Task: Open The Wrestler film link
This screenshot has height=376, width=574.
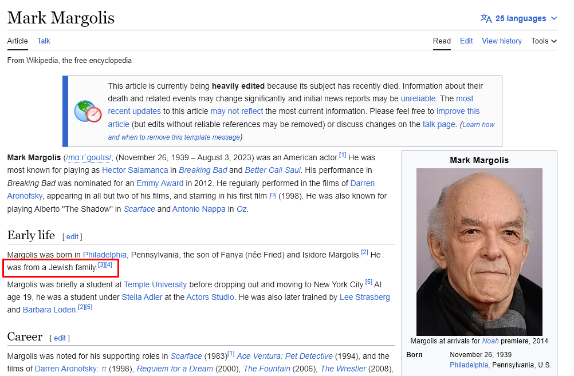Action: (343, 369)
